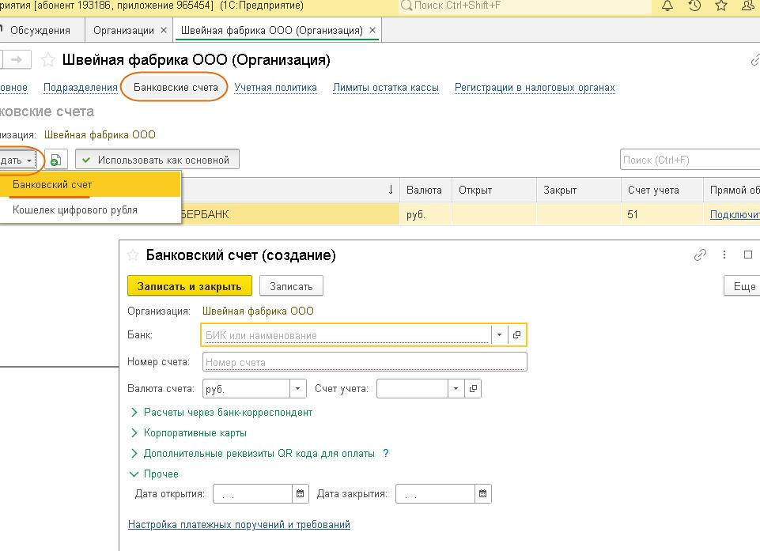The height and width of the screenshot is (551, 760).
Task: Open the Подразделения link
Action: 81,87
